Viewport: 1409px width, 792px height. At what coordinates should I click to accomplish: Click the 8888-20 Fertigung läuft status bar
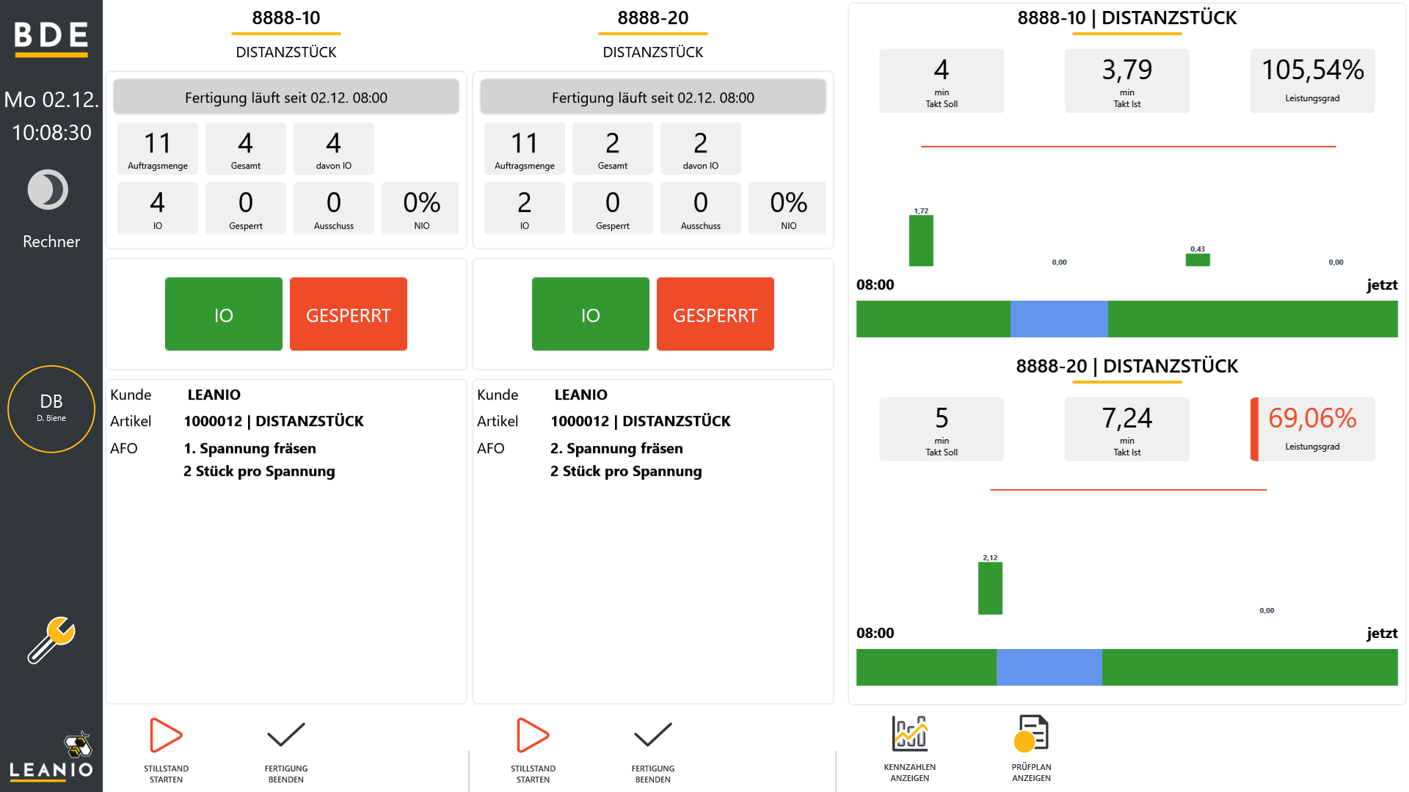click(653, 97)
